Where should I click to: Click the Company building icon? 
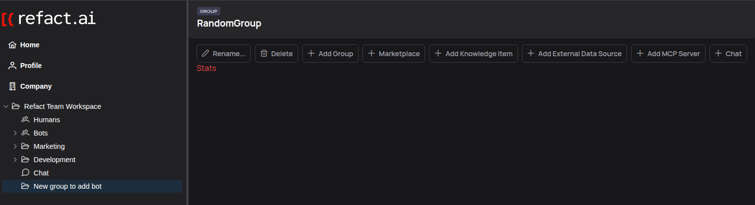coord(12,86)
